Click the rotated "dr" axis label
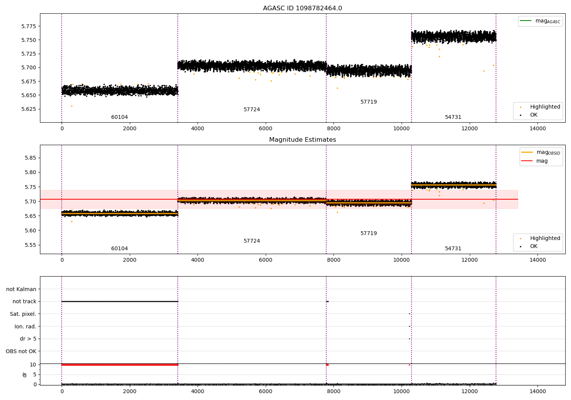 pyautogui.click(x=25, y=374)
